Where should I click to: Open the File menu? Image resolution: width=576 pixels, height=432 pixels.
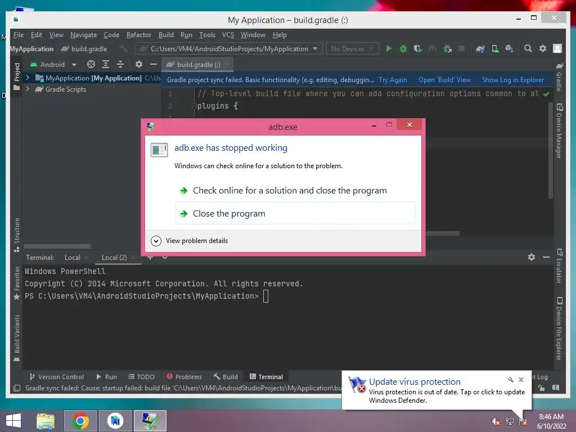point(19,35)
